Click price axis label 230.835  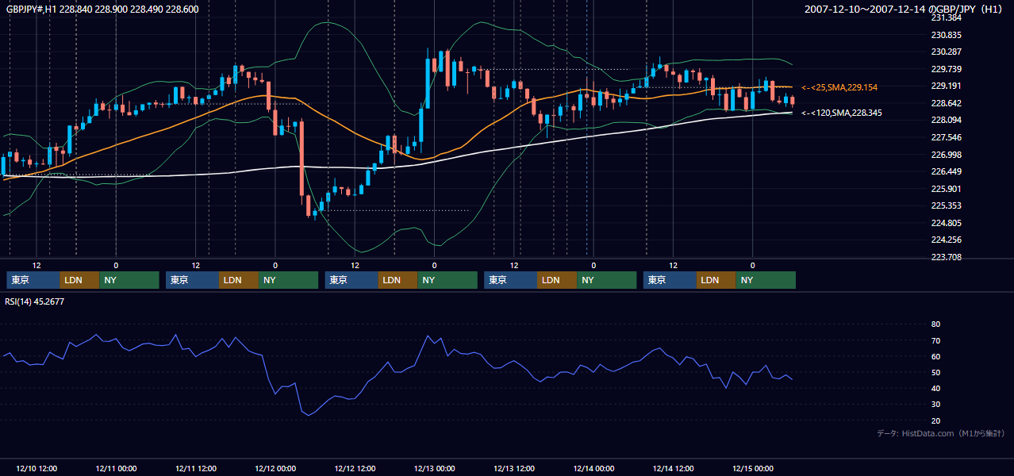click(x=947, y=35)
